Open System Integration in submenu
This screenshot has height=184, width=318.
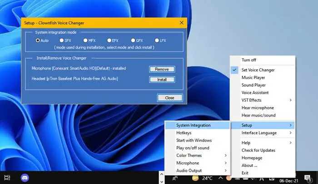click(198, 125)
